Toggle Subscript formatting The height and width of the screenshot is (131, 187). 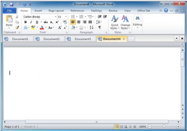[51, 22]
